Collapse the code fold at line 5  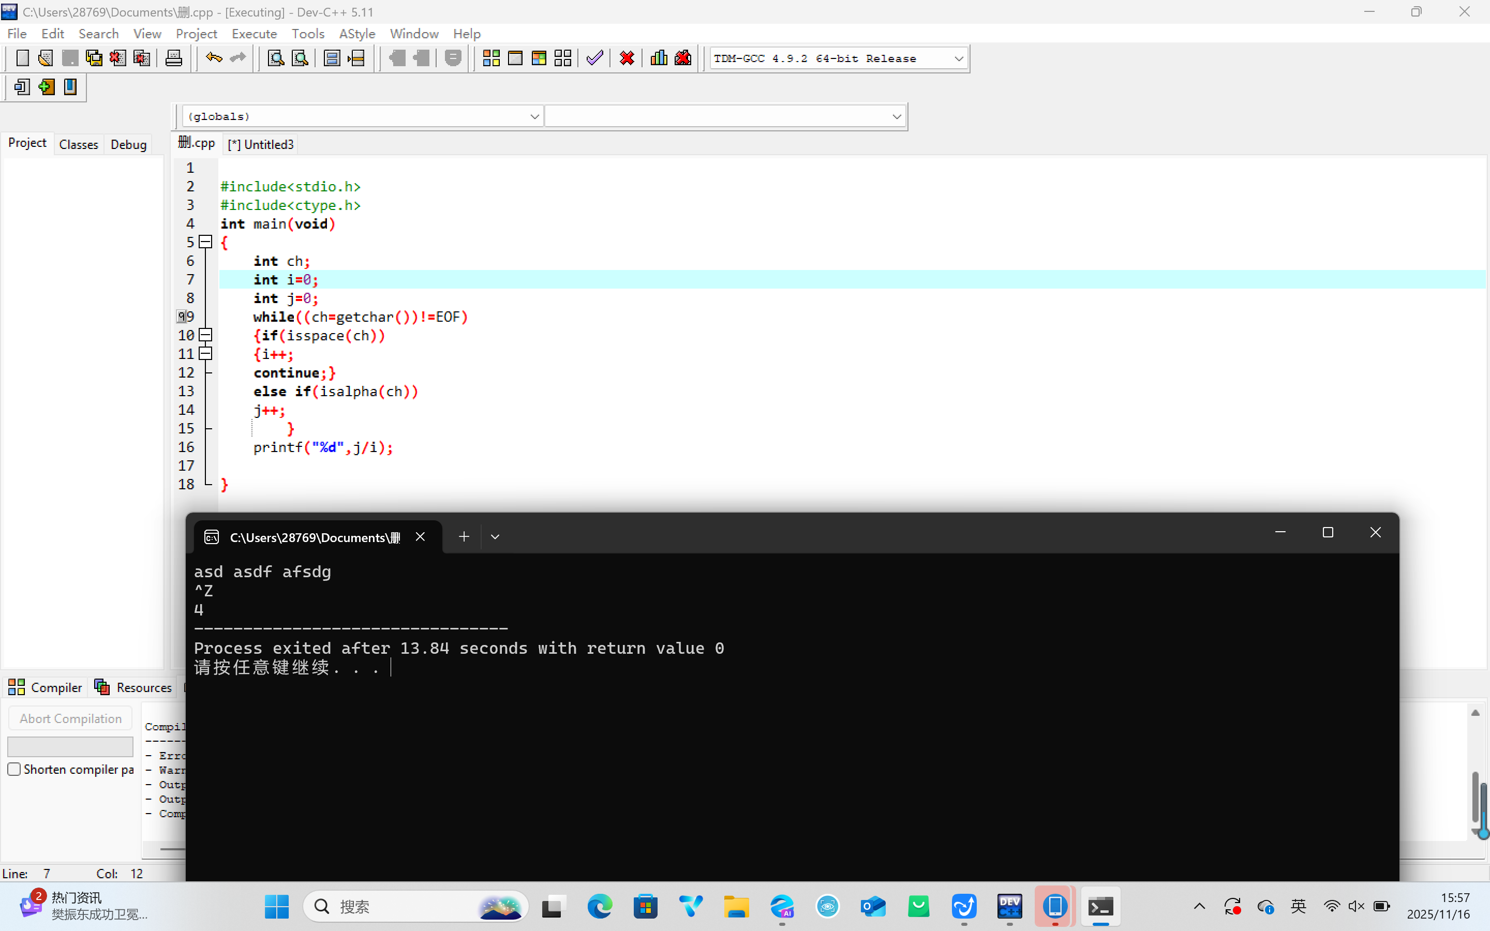pyautogui.click(x=206, y=242)
